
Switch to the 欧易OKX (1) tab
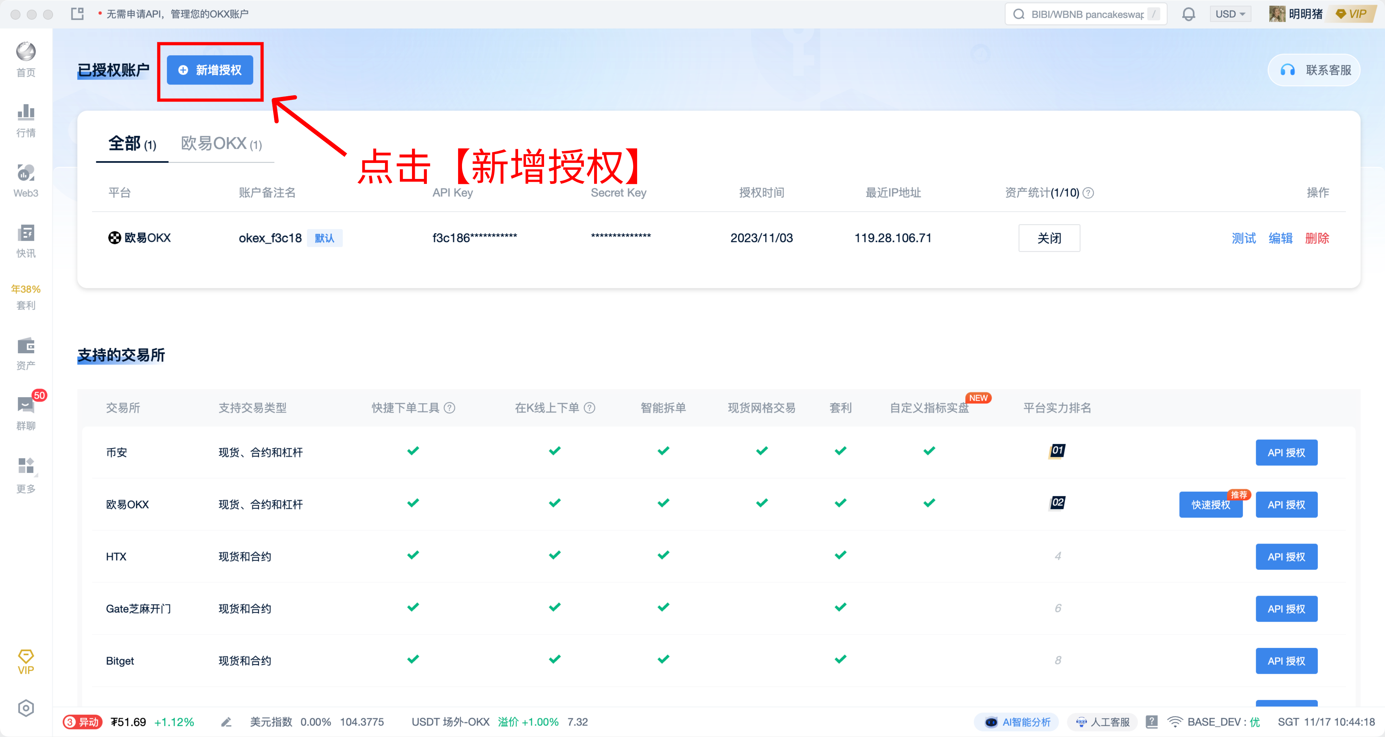[x=221, y=143]
